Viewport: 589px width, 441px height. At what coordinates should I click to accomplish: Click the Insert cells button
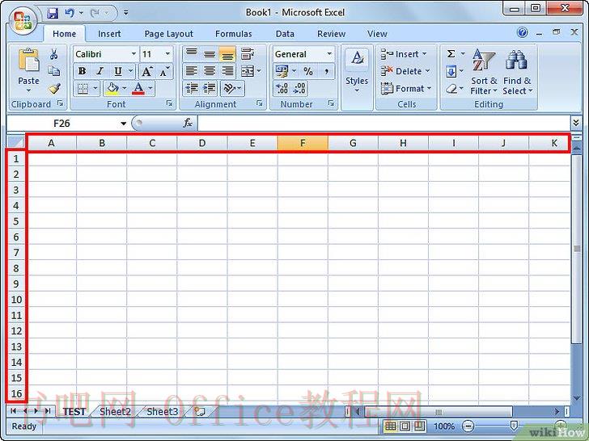point(404,54)
